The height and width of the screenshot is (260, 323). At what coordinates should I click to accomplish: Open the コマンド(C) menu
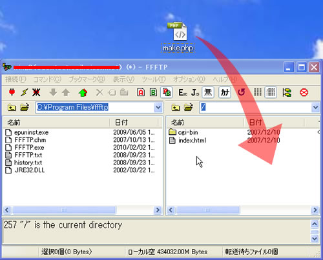tap(47, 79)
